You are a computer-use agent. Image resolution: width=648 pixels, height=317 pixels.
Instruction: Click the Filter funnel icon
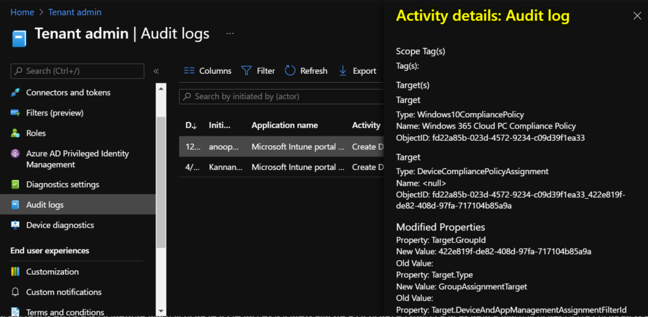tap(247, 71)
